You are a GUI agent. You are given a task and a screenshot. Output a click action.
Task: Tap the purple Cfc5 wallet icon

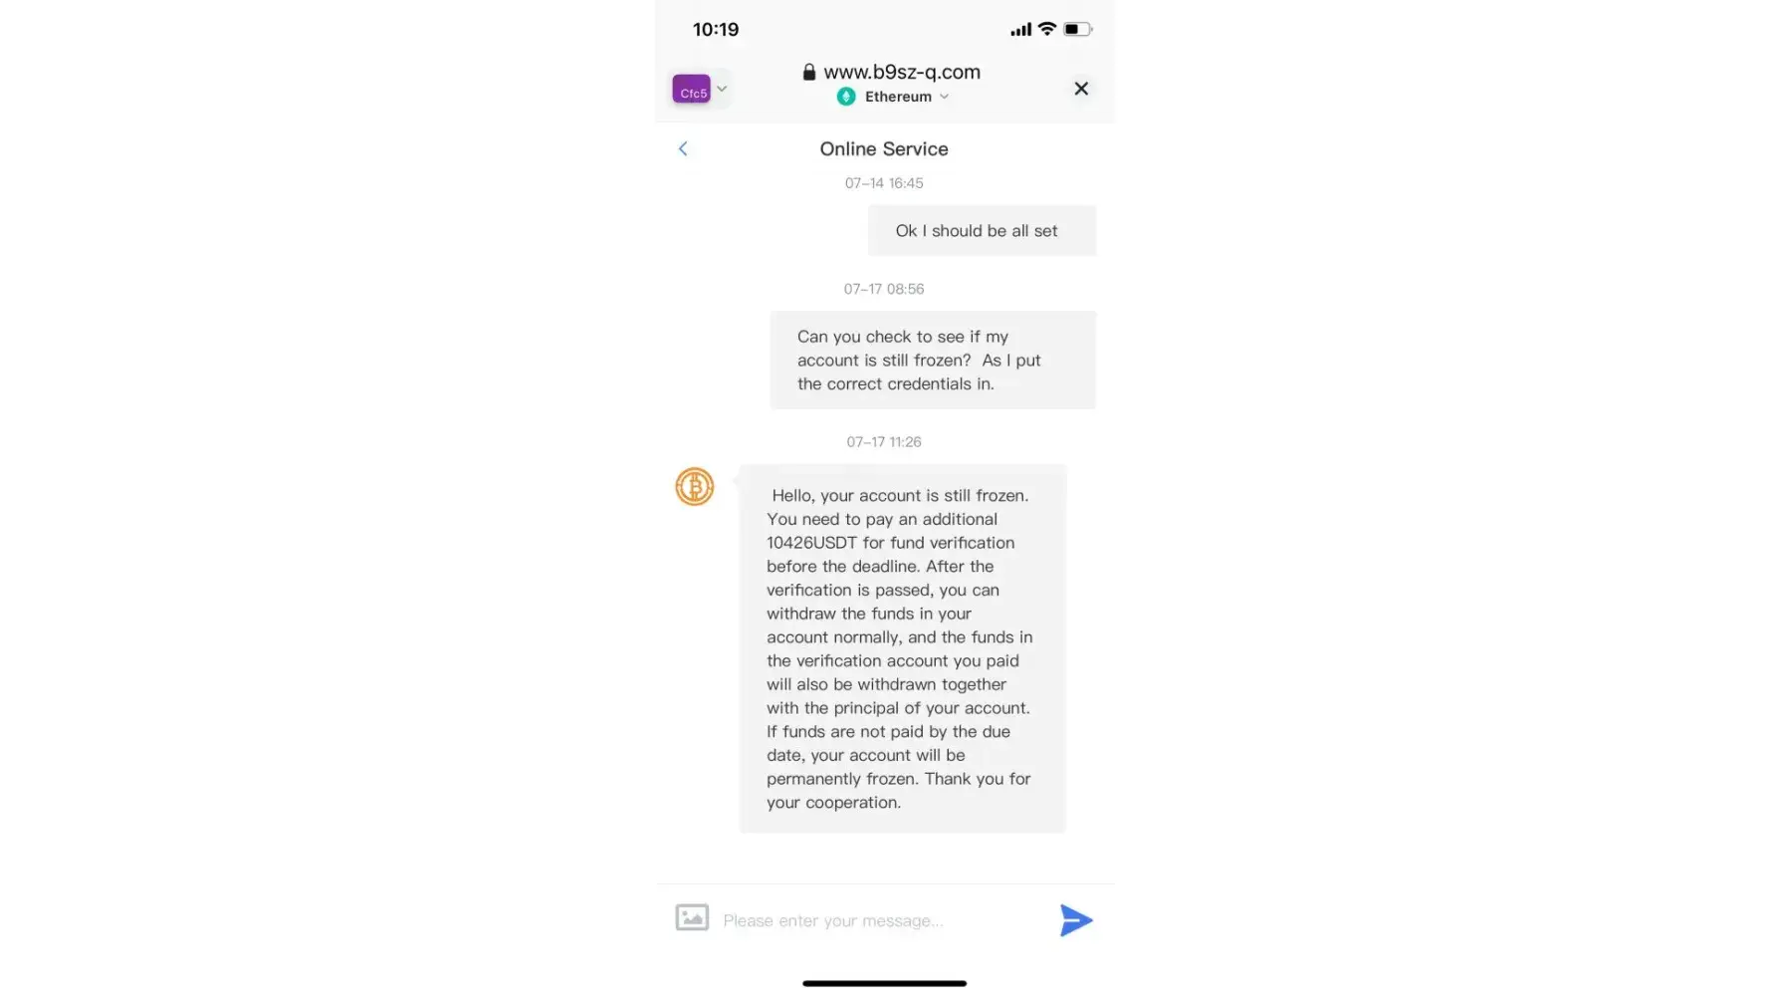(x=692, y=89)
